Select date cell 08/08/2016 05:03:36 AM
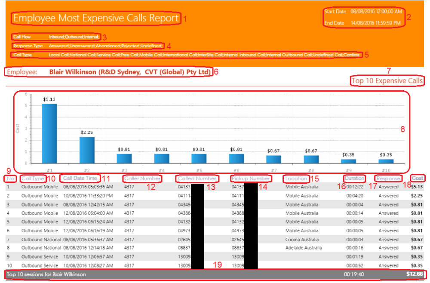Screen dimensions: 430x283 (88, 187)
